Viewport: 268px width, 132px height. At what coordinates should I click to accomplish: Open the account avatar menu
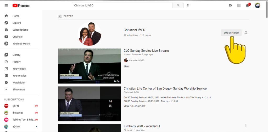pos(257,5)
